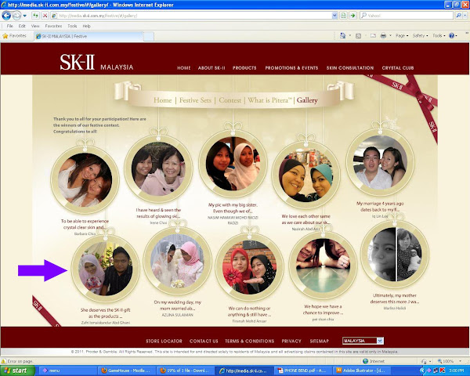Click the red Stop loading icon
This screenshot has height=376, width=470.
45,16
